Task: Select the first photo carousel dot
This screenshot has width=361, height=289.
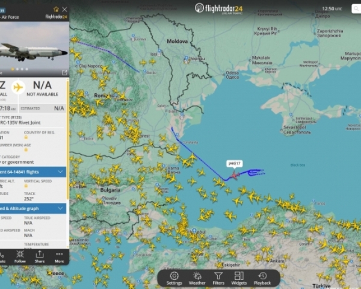Action: click(x=13, y=69)
